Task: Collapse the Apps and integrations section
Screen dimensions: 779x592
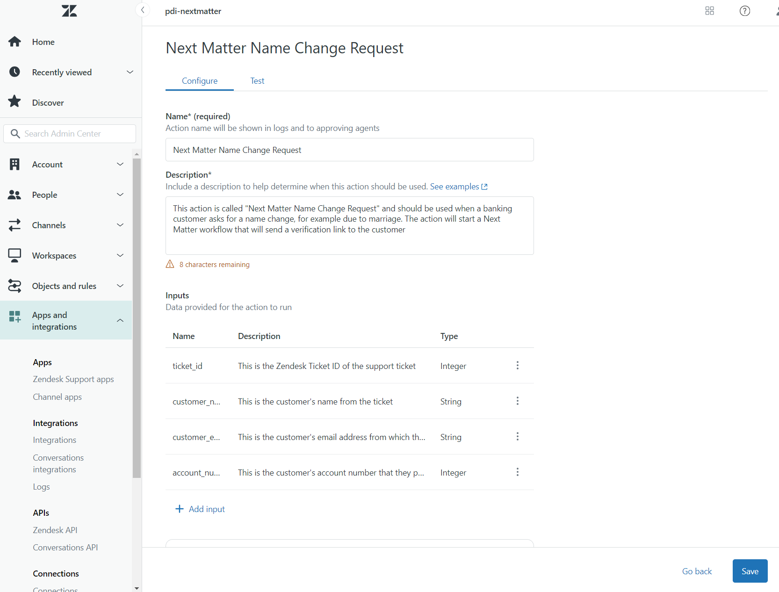Action: pos(120,320)
